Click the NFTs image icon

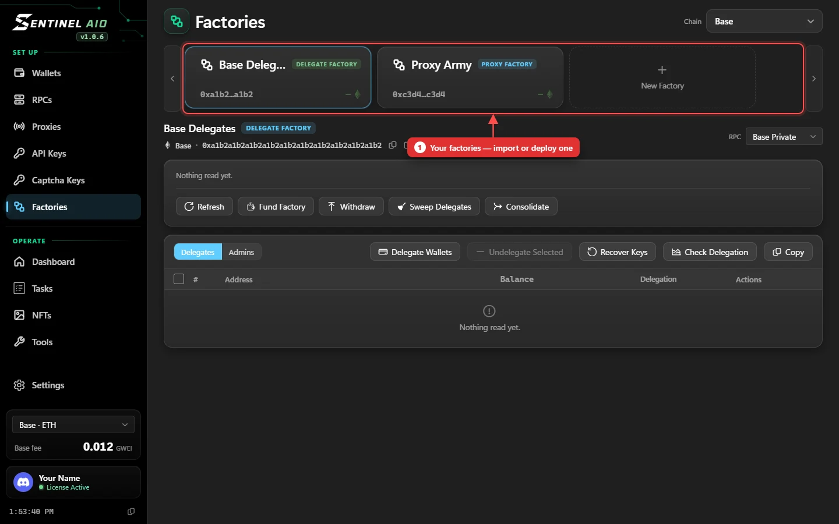point(19,316)
